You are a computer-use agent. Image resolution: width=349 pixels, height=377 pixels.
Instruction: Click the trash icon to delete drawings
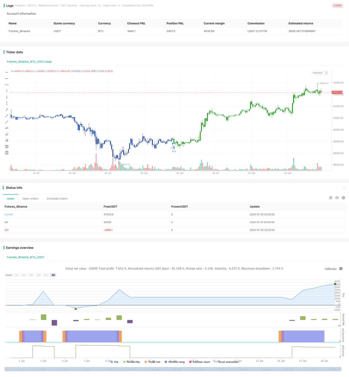coord(7,153)
